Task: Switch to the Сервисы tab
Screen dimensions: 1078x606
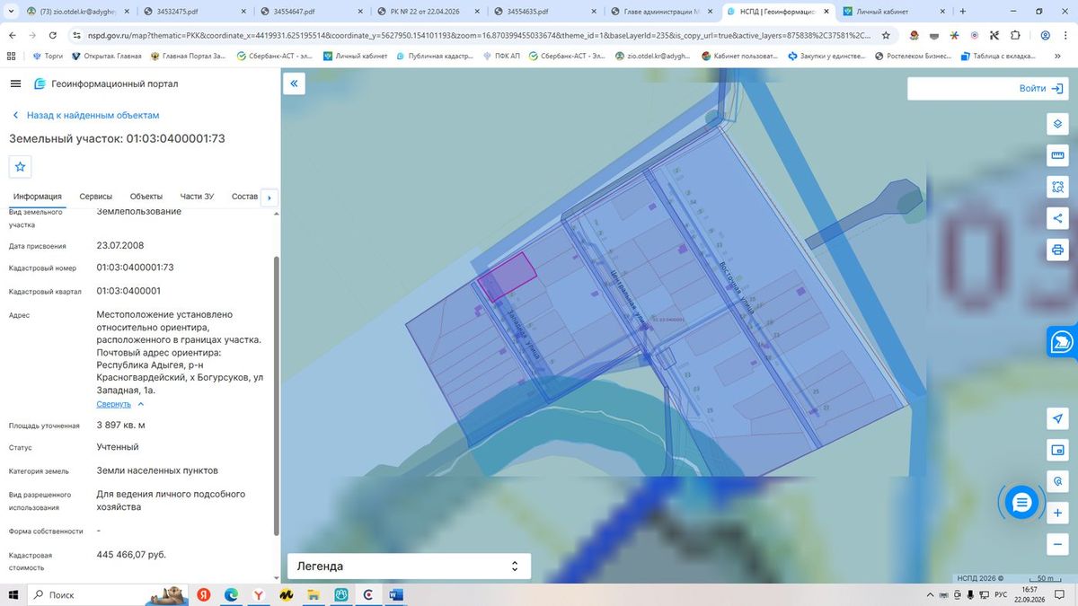Action: pyautogui.click(x=96, y=197)
